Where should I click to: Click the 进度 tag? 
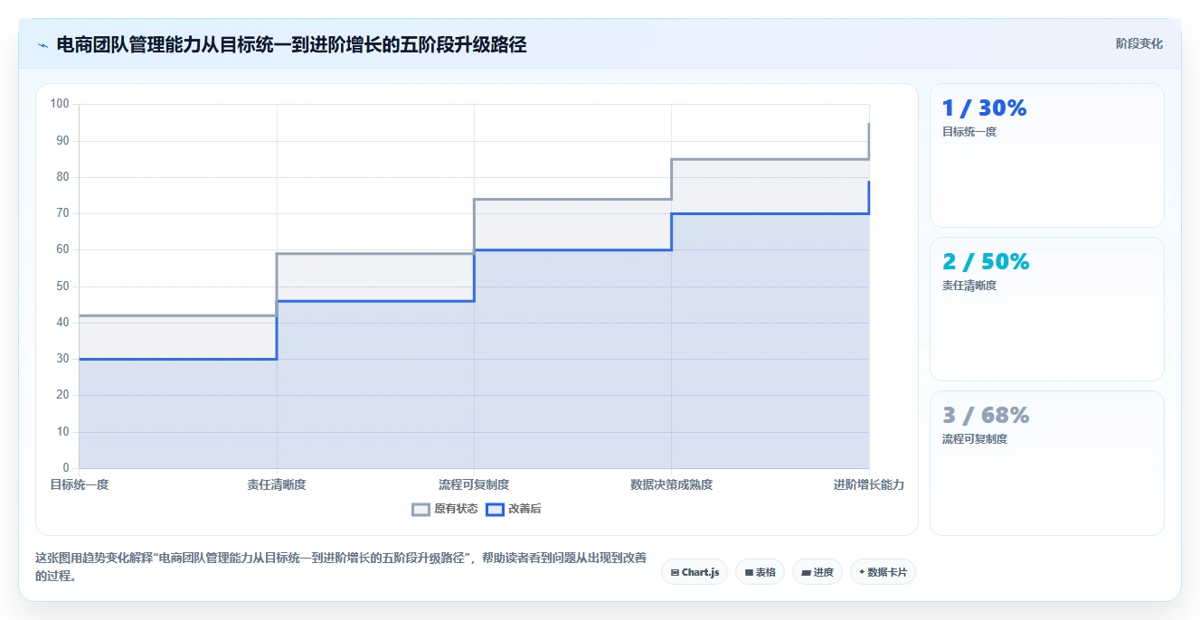click(817, 572)
